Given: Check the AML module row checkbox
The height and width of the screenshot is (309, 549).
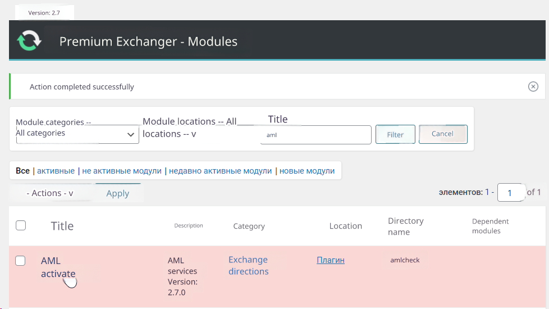Looking at the screenshot, I should [x=21, y=261].
